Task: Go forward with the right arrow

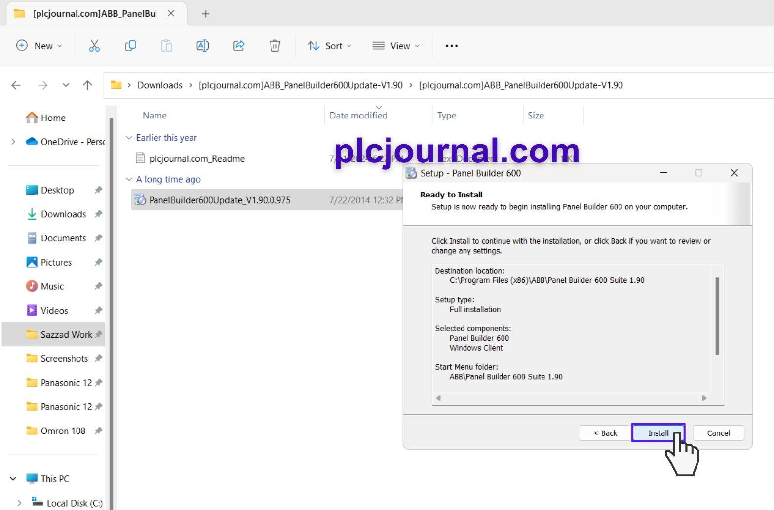Action: 43,85
